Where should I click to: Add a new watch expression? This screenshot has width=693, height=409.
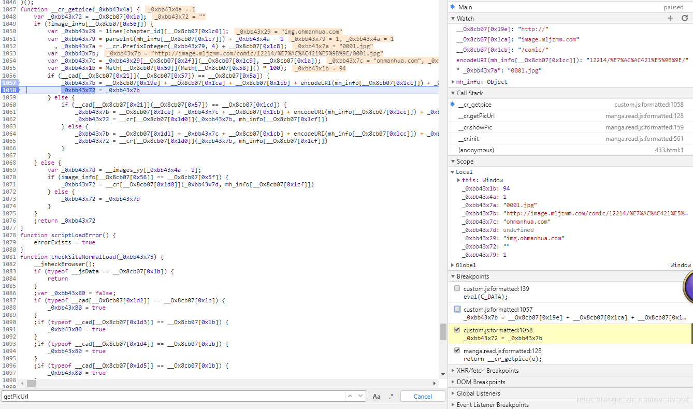click(x=670, y=18)
